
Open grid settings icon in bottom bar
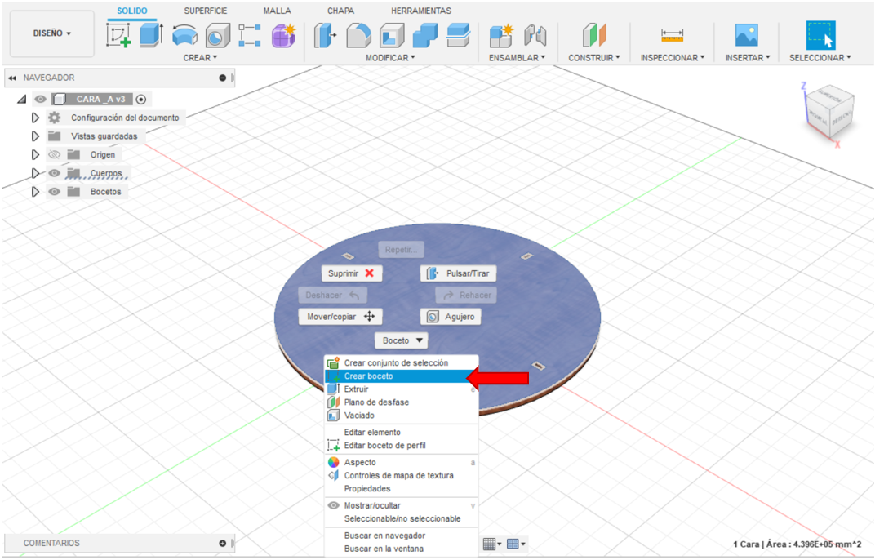[x=490, y=544]
